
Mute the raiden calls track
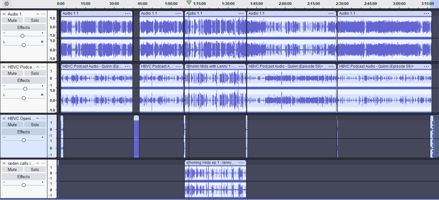(12, 169)
